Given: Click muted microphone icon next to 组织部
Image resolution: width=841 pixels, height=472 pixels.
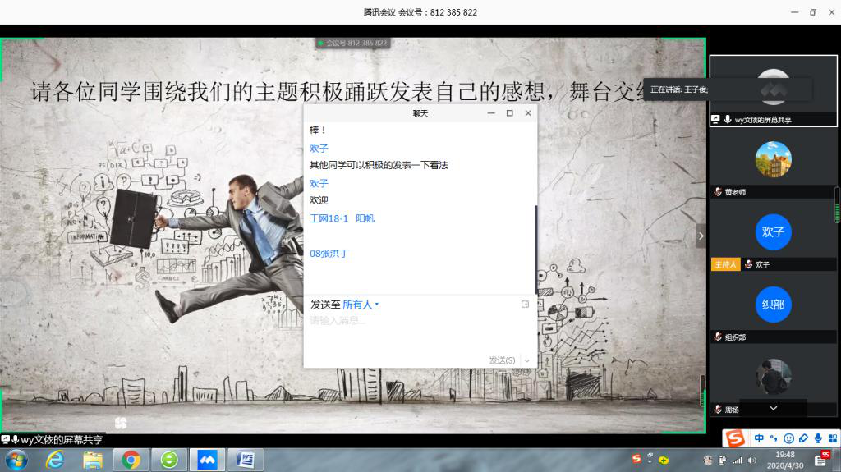Looking at the screenshot, I should point(718,337).
